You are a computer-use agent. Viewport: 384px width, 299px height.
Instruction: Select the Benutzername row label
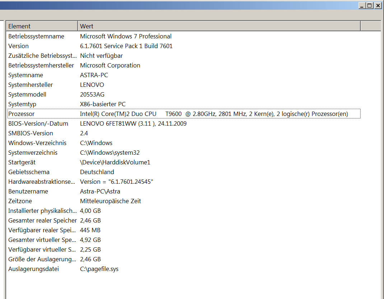(28, 192)
